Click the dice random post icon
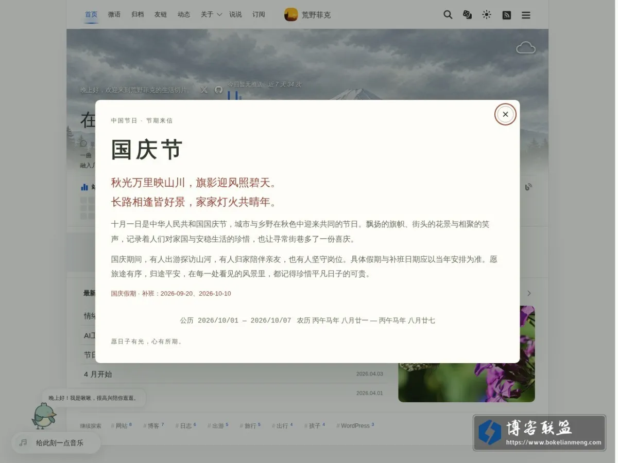The image size is (618, 463). 467,15
